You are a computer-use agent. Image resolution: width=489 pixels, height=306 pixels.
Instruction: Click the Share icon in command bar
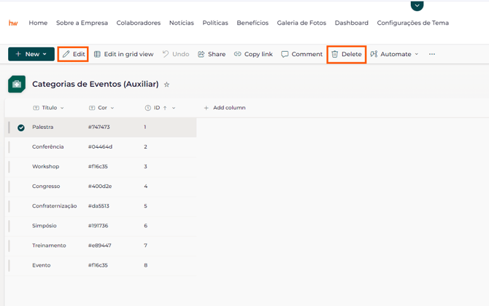201,55
